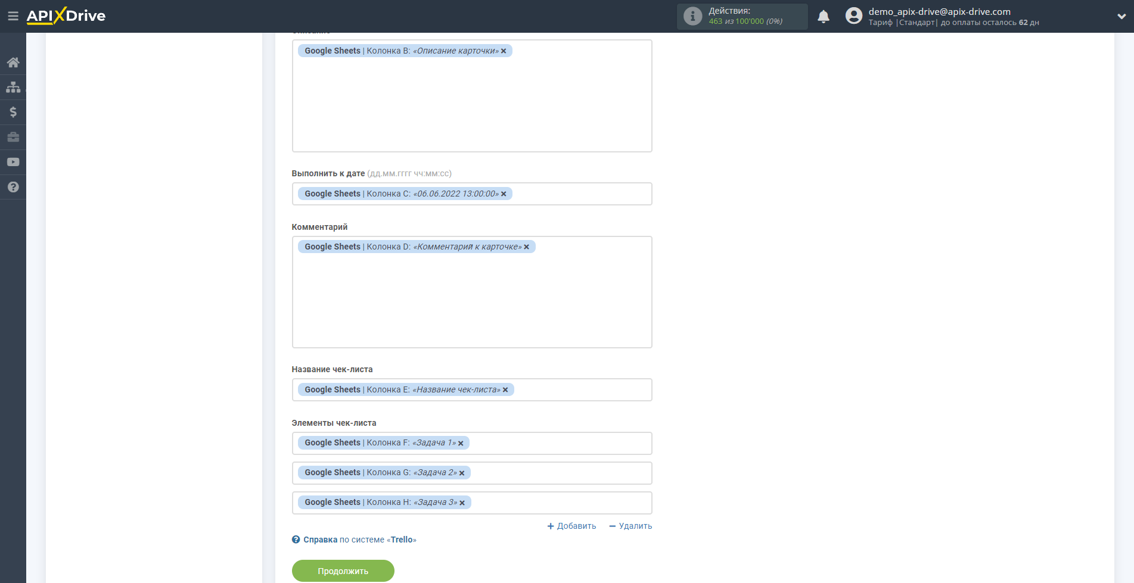Viewport: 1134px width, 583px height.
Task: Click the user avatar icon
Action: pyautogui.click(x=853, y=16)
